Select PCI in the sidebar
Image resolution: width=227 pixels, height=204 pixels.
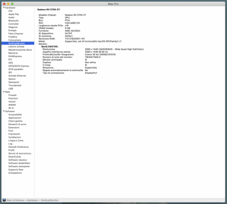coord(10,60)
